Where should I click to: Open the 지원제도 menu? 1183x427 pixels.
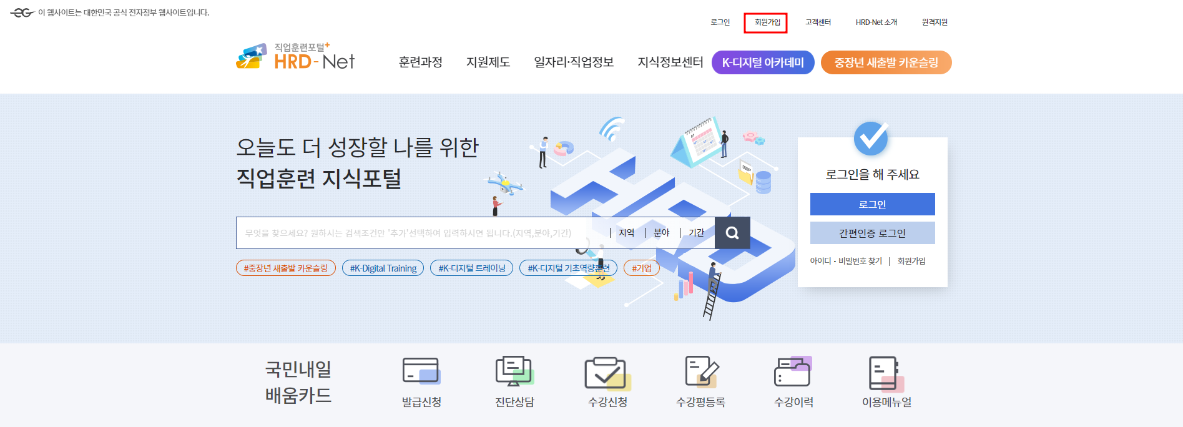click(x=488, y=62)
